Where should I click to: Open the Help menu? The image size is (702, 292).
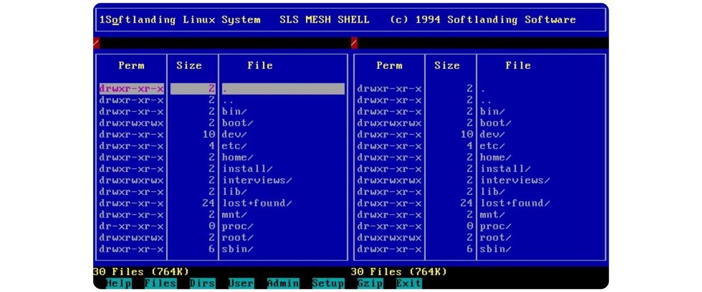(x=118, y=283)
